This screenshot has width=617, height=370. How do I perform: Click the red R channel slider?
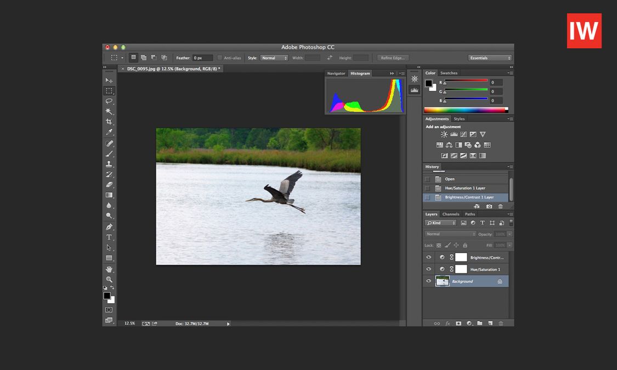coord(466,81)
